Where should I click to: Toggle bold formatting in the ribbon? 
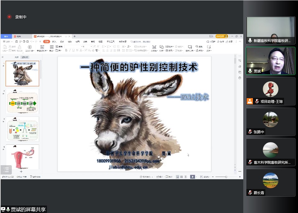tap(66, 50)
